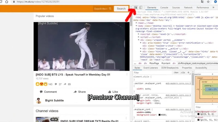Click black #000 background-color swatch
Screen dimensions: 218x122
pos(159,115)
